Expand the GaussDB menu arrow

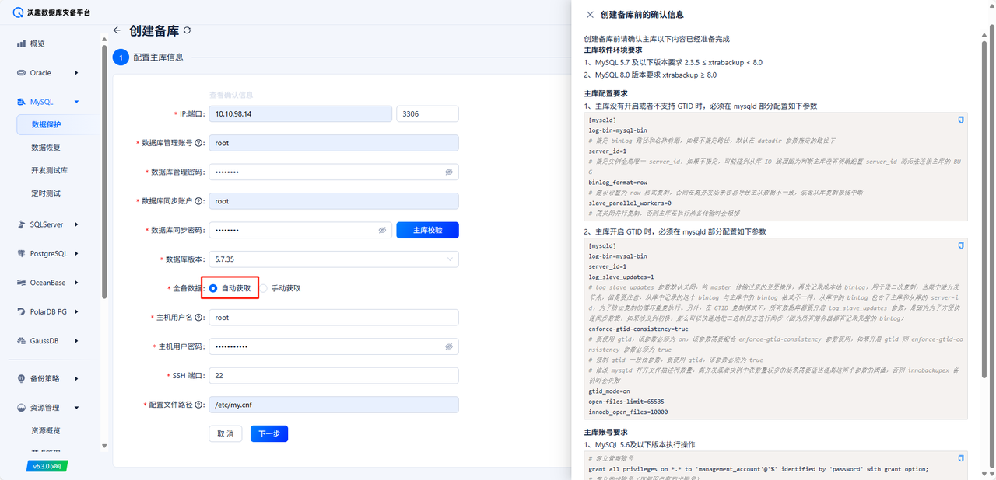pos(76,341)
